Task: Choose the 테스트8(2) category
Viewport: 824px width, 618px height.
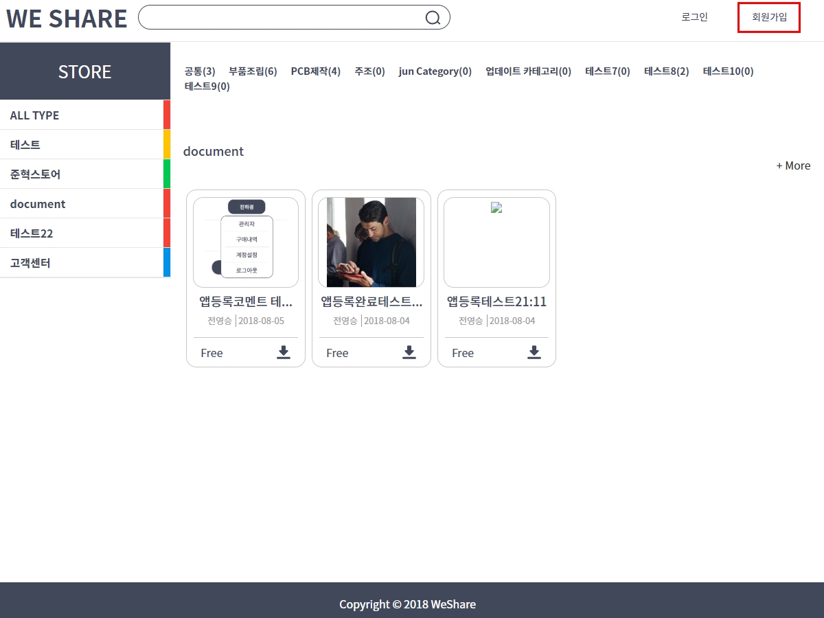Action: click(x=666, y=71)
